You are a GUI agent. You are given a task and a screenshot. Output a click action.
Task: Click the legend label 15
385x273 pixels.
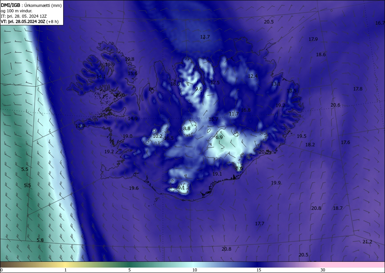point(259,270)
